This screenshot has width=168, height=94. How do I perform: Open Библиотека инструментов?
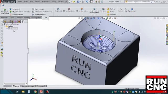42,12
